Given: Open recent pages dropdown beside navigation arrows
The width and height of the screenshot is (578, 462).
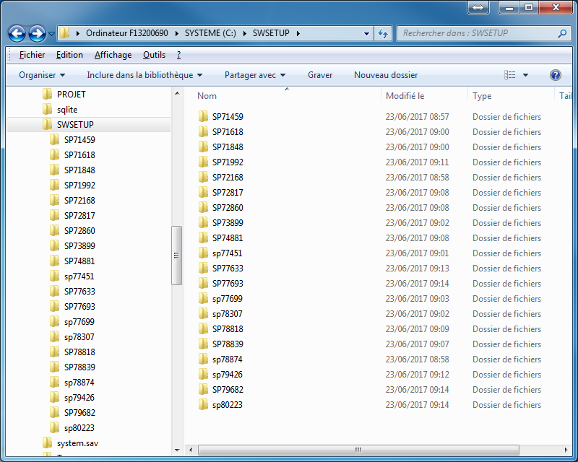Looking at the screenshot, I should (x=51, y=34).
